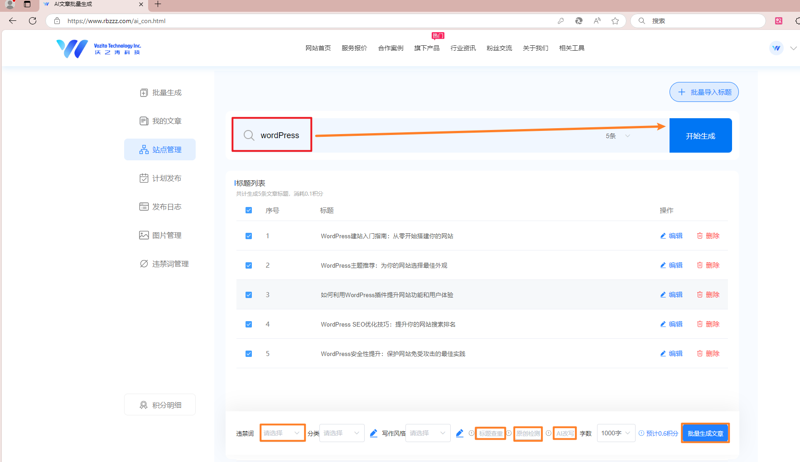Click the 批量生成文章 button
The image size is (800, 462).
coord(705,433)
